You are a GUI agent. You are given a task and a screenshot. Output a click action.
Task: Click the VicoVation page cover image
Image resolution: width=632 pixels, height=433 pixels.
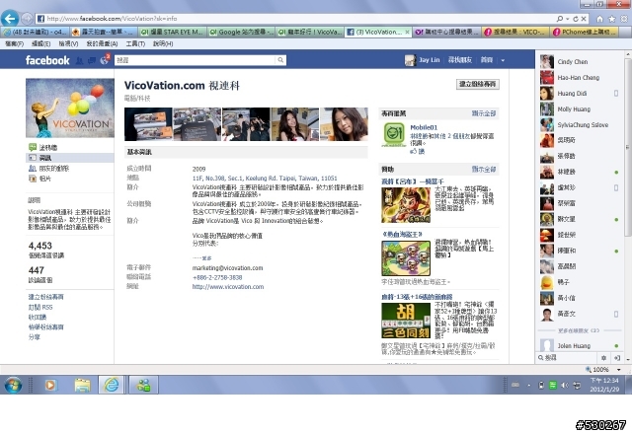(x=70, y=108)
